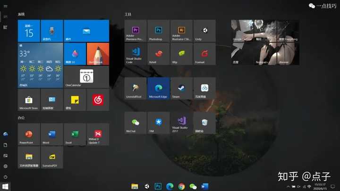Launch the SumatraPDF tile

pyautogui.click(x=52, y=157)
